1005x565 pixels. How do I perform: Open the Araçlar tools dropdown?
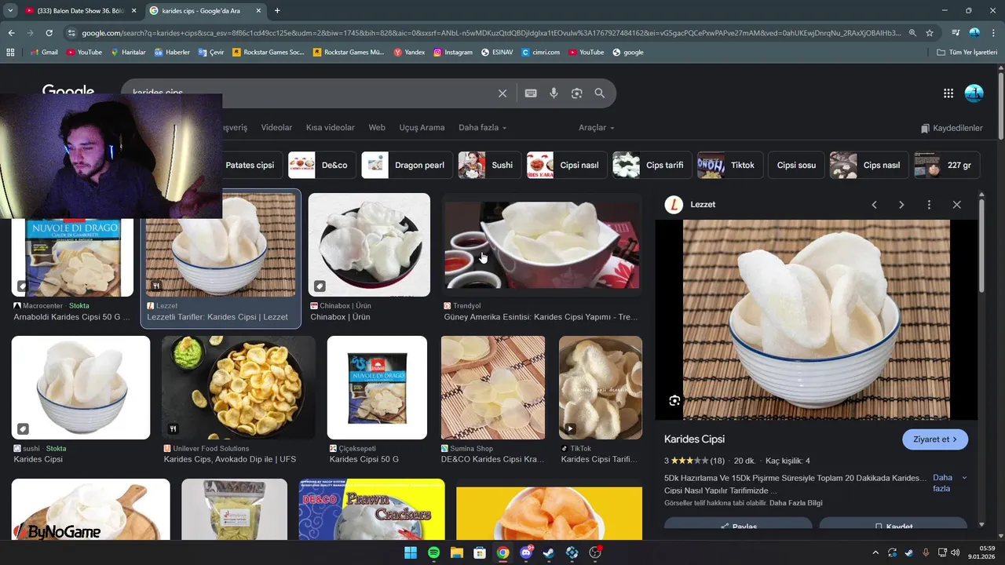tap(597, 128)
